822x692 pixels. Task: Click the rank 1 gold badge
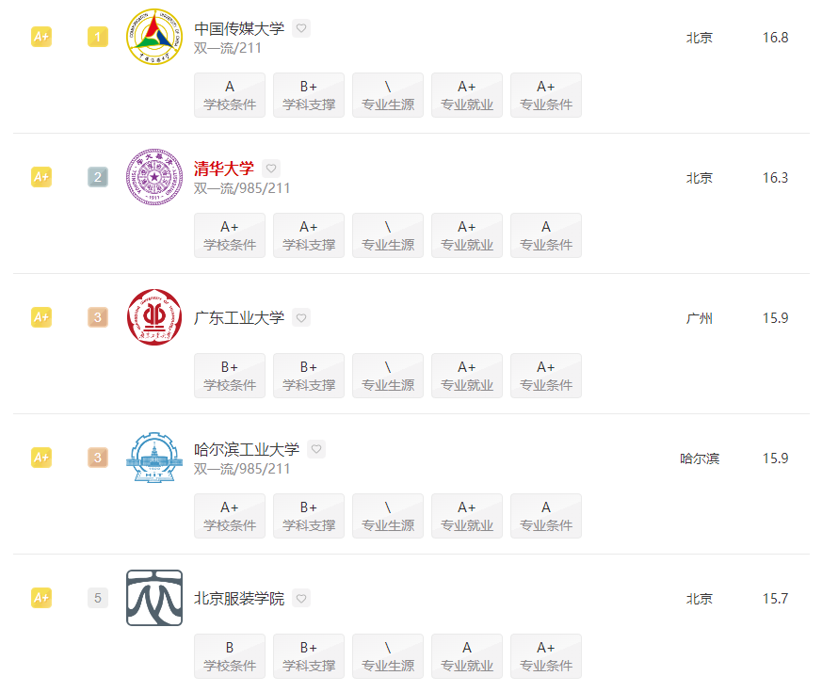coord(98,37)
